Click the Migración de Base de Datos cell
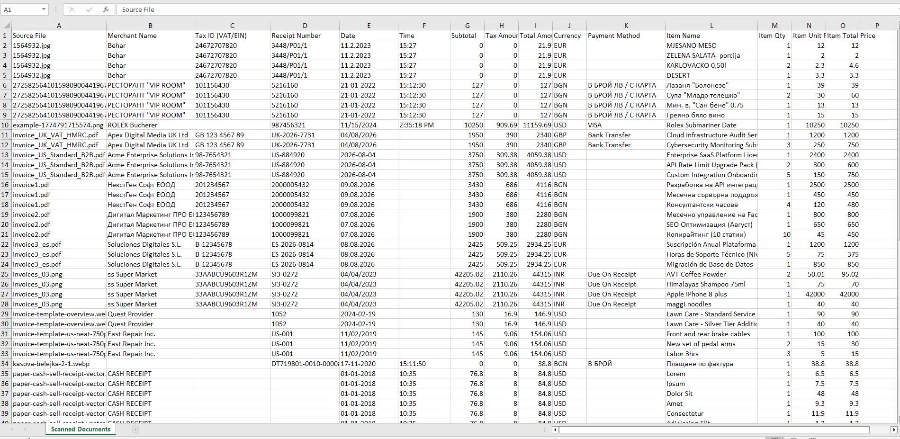Viewport: 900px width, 439px height. pos(711,264)
